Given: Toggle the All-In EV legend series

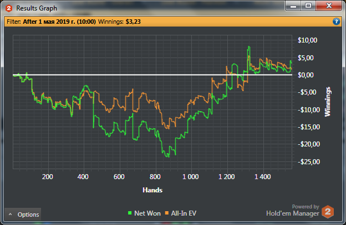Looking at the screenshot, I should click(x=181, y=213).
